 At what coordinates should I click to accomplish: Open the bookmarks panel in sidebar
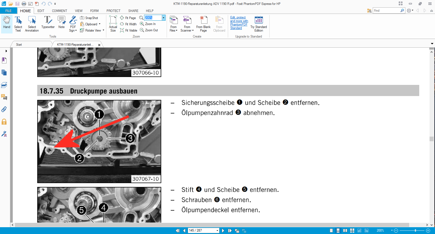4,60
